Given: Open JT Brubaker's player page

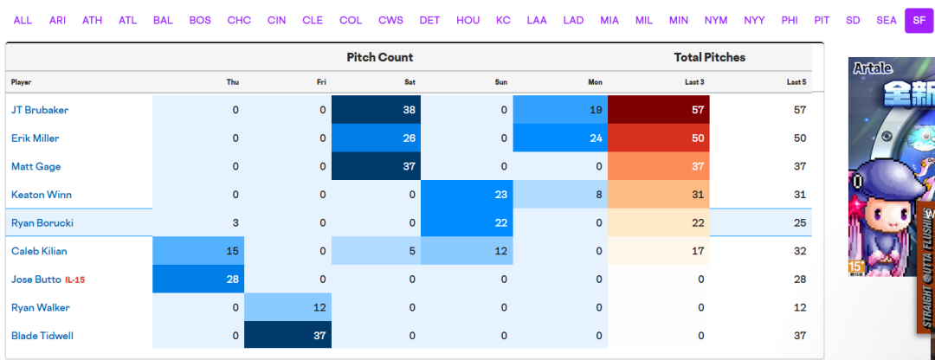Looking at the screenshot, I should (x=40, y=110).
